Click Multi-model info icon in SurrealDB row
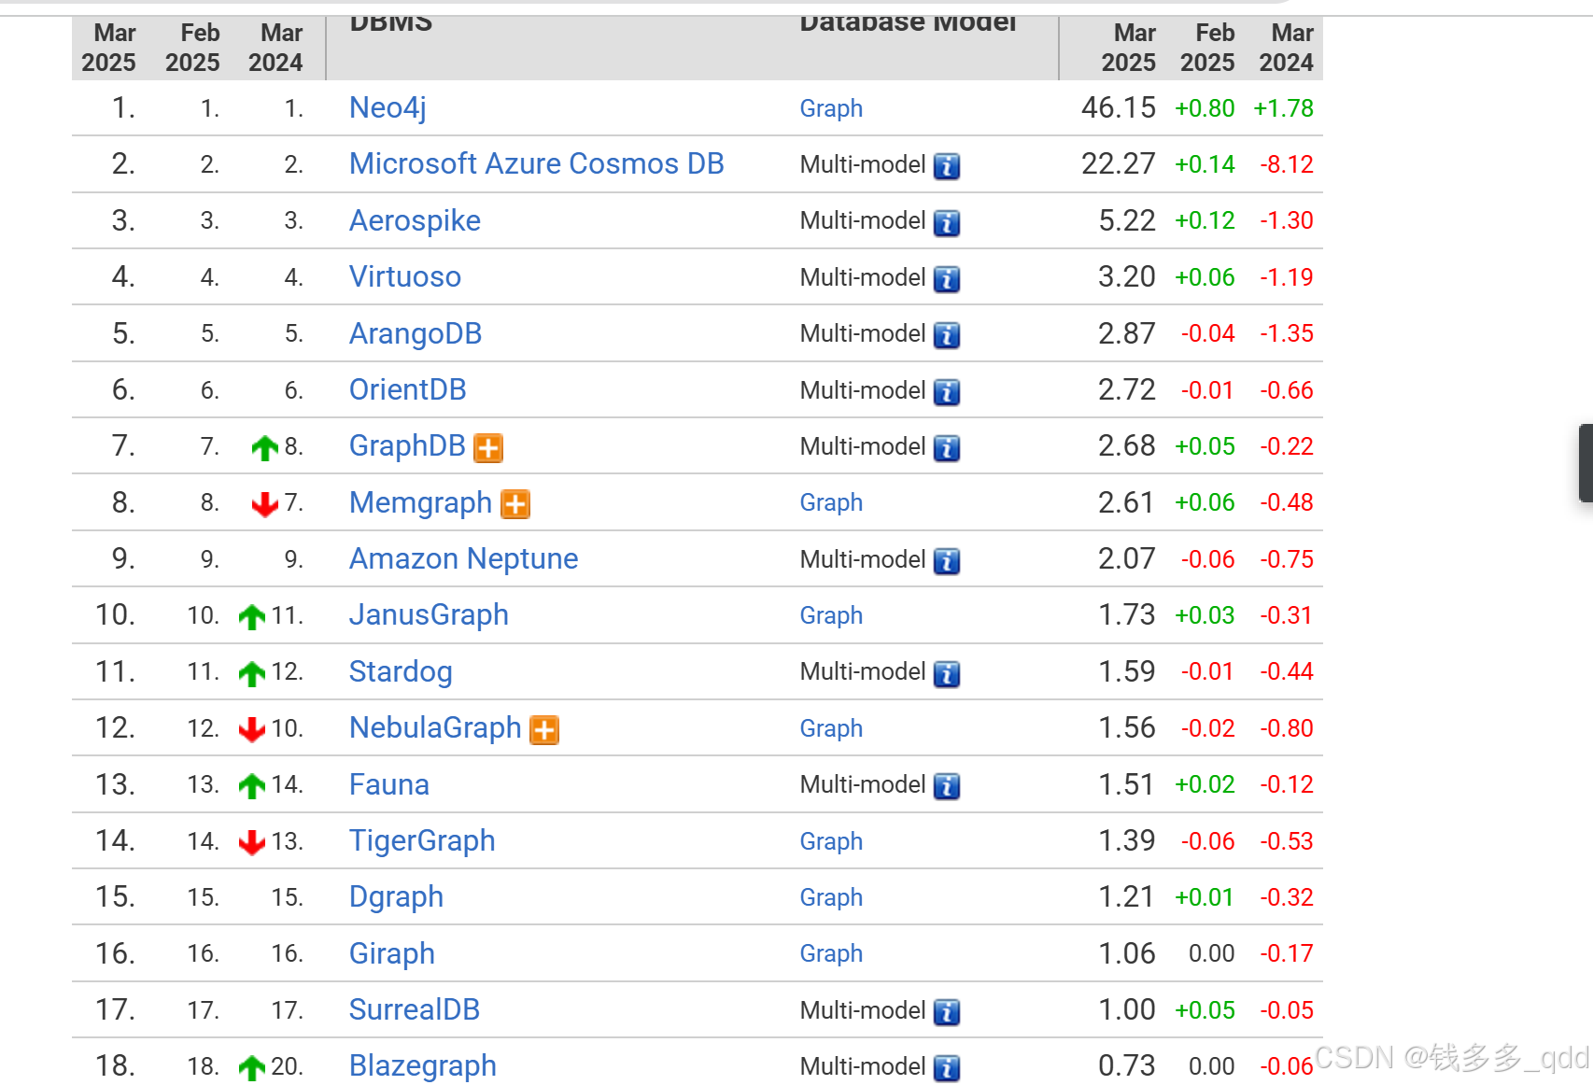This screenshot has height=1085, width=1593. click(x=947, y=1012)
